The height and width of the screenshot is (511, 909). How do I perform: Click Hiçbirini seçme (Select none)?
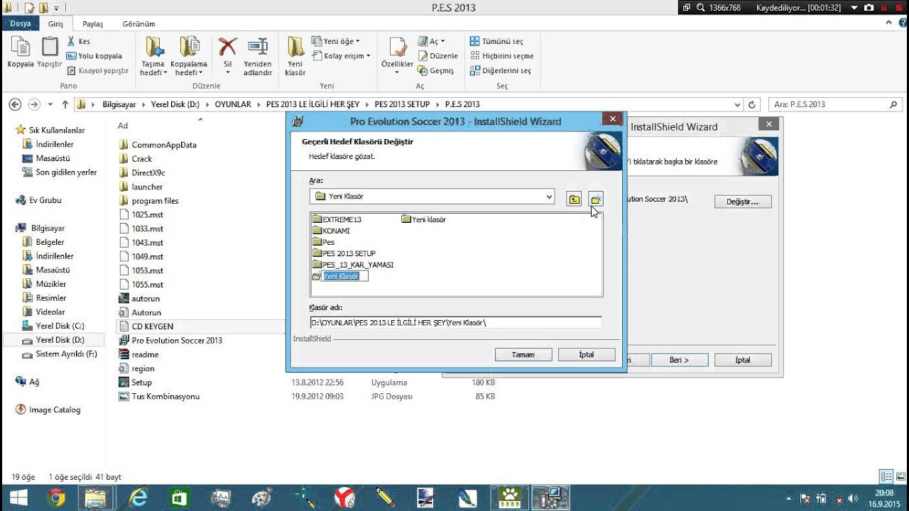(501, 56)
